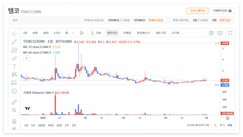243x137 pixels.
Task: Open 거래화면 설정 trading screen settings
Action: pyautogui.click(x=222, y=11)
